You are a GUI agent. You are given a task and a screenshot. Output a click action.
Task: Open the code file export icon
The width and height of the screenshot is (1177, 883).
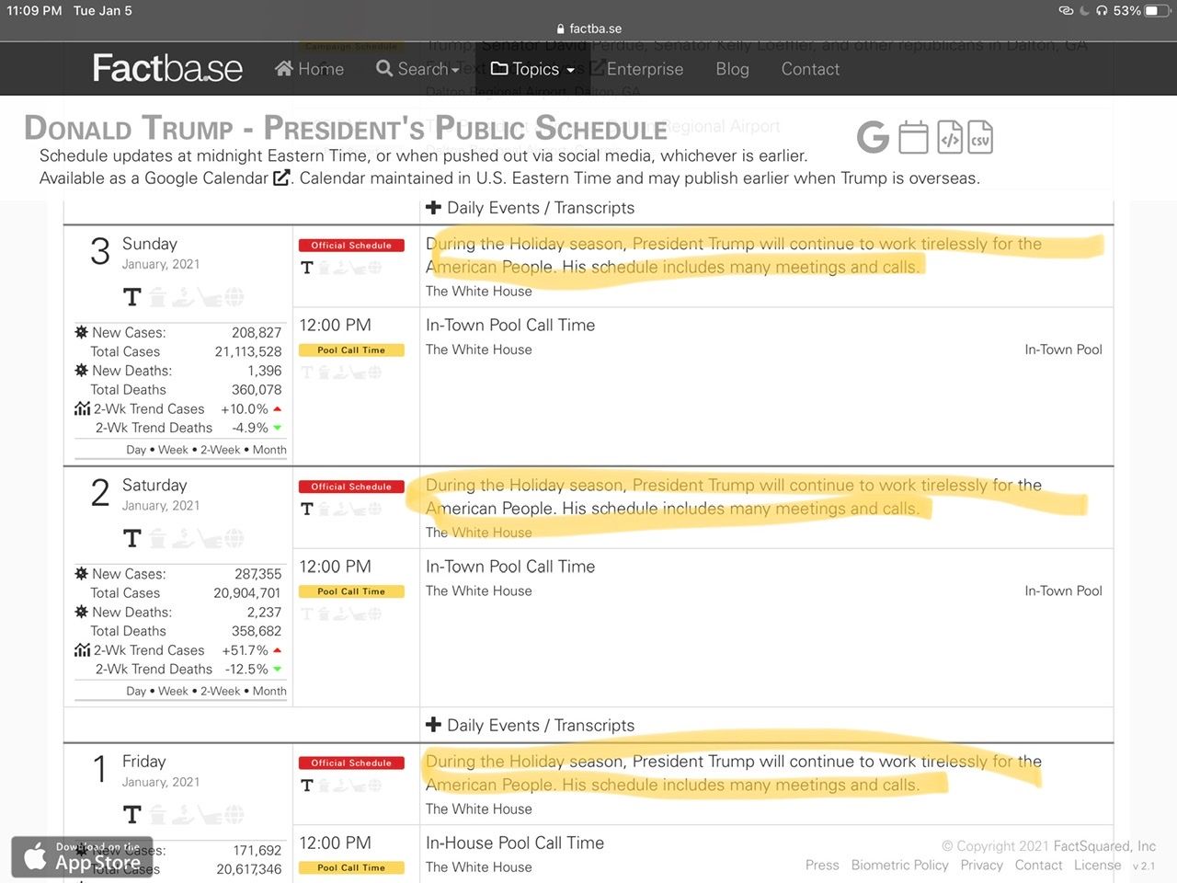[950, 138]
